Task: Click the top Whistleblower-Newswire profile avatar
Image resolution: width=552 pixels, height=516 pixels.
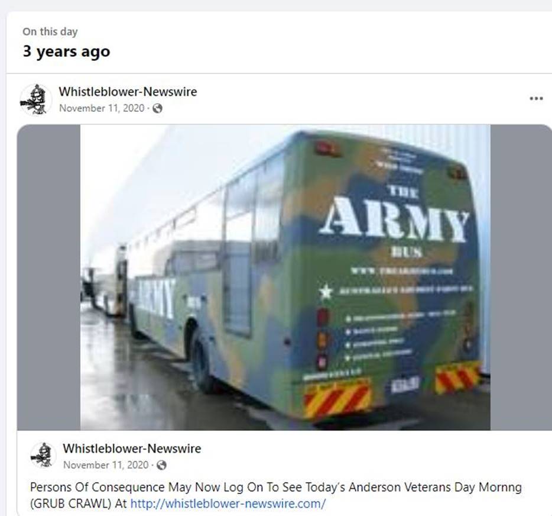Action: click(x=36, y=100)
